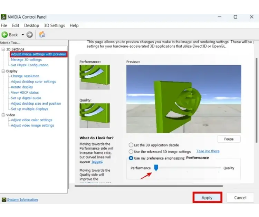Collapse the Display tree node
The width and height of the screenshot is (259, 217).
3,71
